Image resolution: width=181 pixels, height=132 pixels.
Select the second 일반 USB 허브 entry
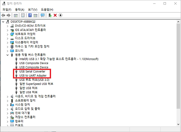click(28, 92)
